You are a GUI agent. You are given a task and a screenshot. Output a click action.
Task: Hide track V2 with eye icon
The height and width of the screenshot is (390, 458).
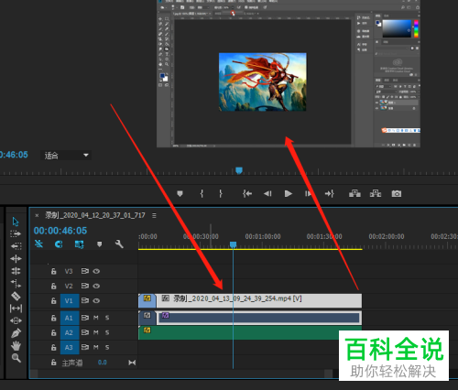click(96, 286)
